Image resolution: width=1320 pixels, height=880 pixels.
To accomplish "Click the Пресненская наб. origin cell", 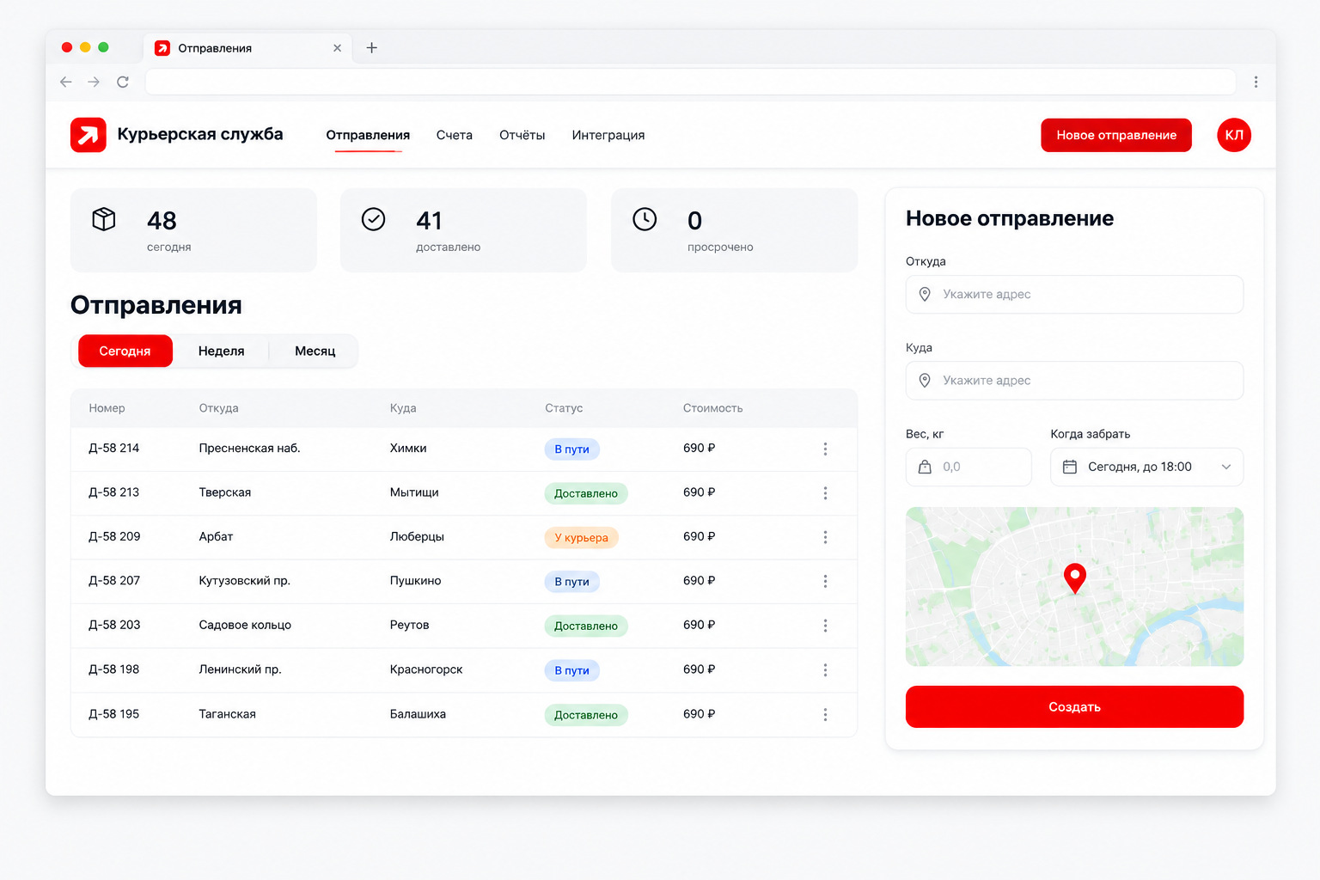I will point(249,448).
